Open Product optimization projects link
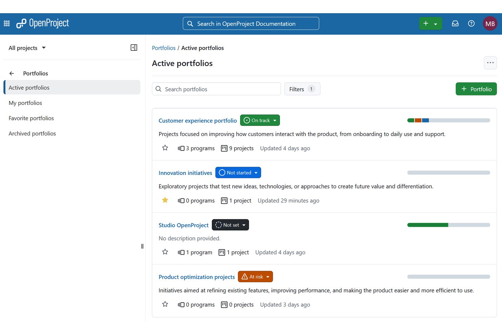502x334 pixels. (197, 277)
